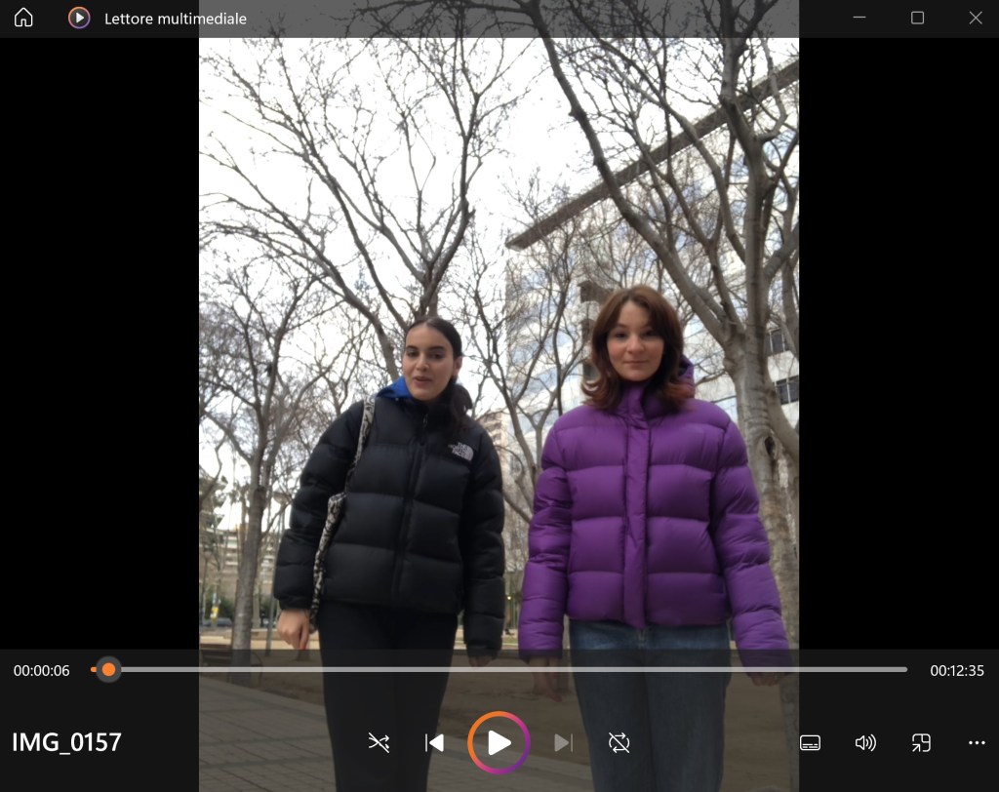
Task: Click the IMG_0157 video title
Action: [x=66, y=742]
